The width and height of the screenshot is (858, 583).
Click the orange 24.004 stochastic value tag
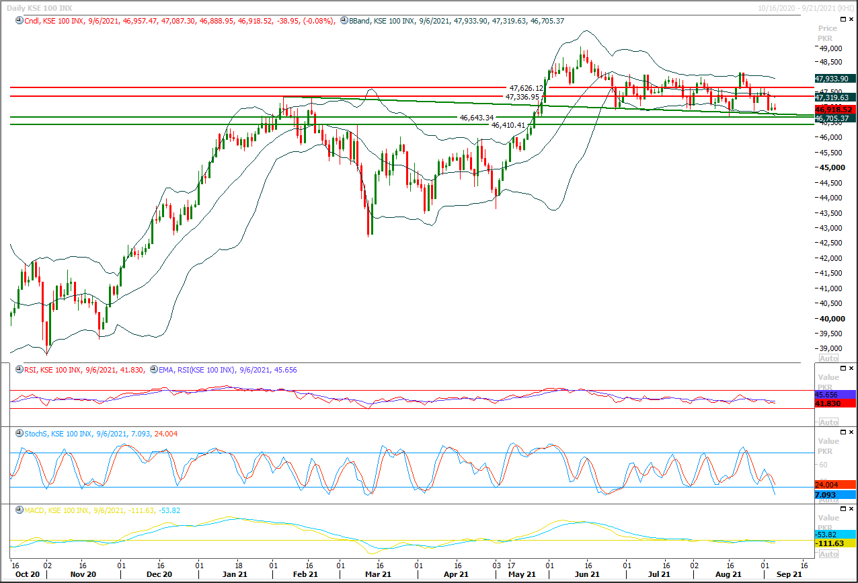click(834, 485)
